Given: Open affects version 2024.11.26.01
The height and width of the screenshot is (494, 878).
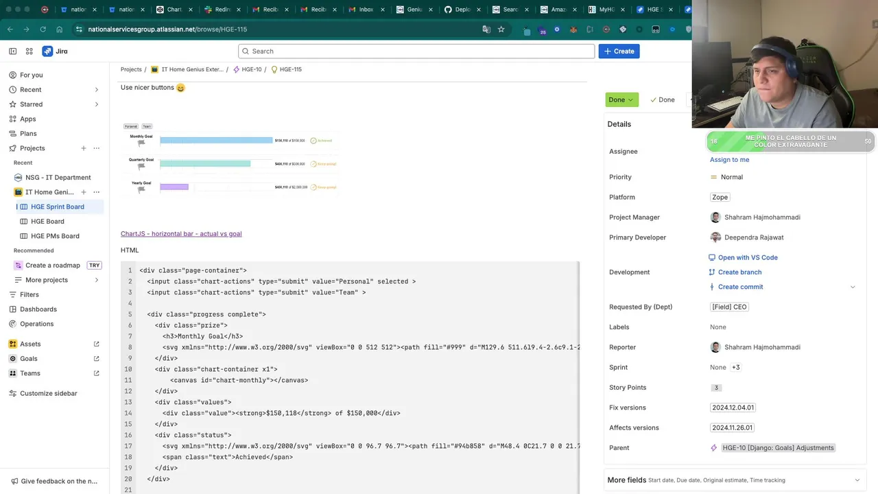Looking at the screenshot, I should click(733, 428).
